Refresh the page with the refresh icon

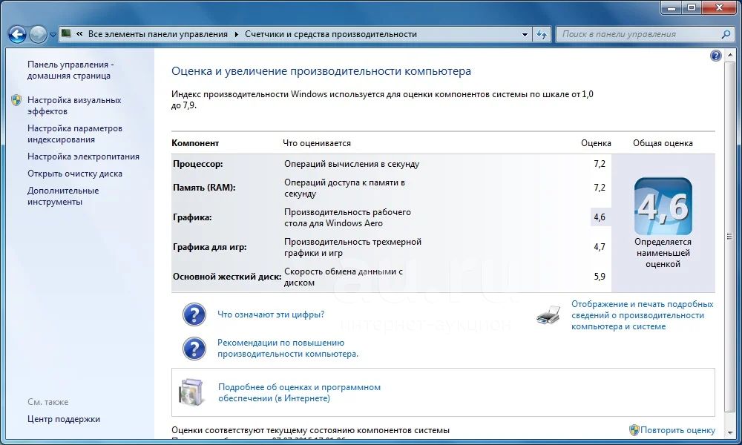[542, 35]
